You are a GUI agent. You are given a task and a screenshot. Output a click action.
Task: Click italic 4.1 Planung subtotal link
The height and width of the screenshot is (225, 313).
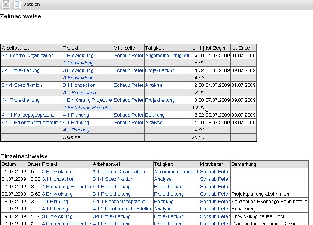click(76, 130)
